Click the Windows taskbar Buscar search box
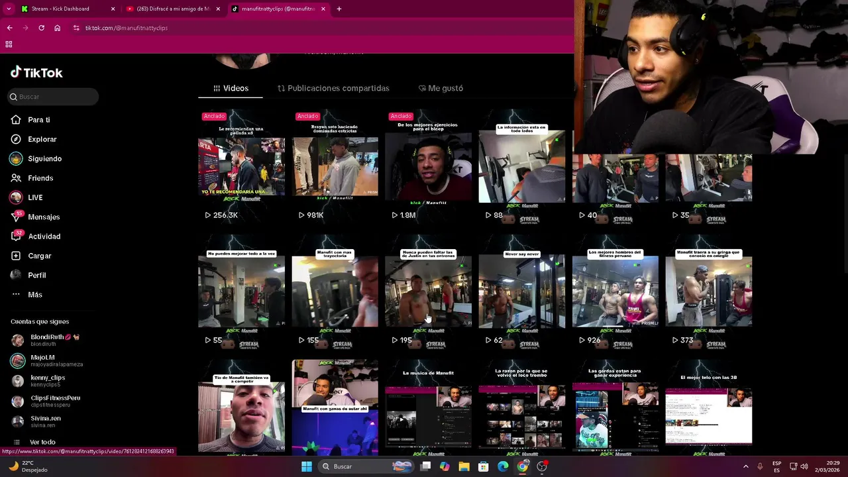Image resolution: width=848 pixels, height=477 pixels. click(366, 466)
